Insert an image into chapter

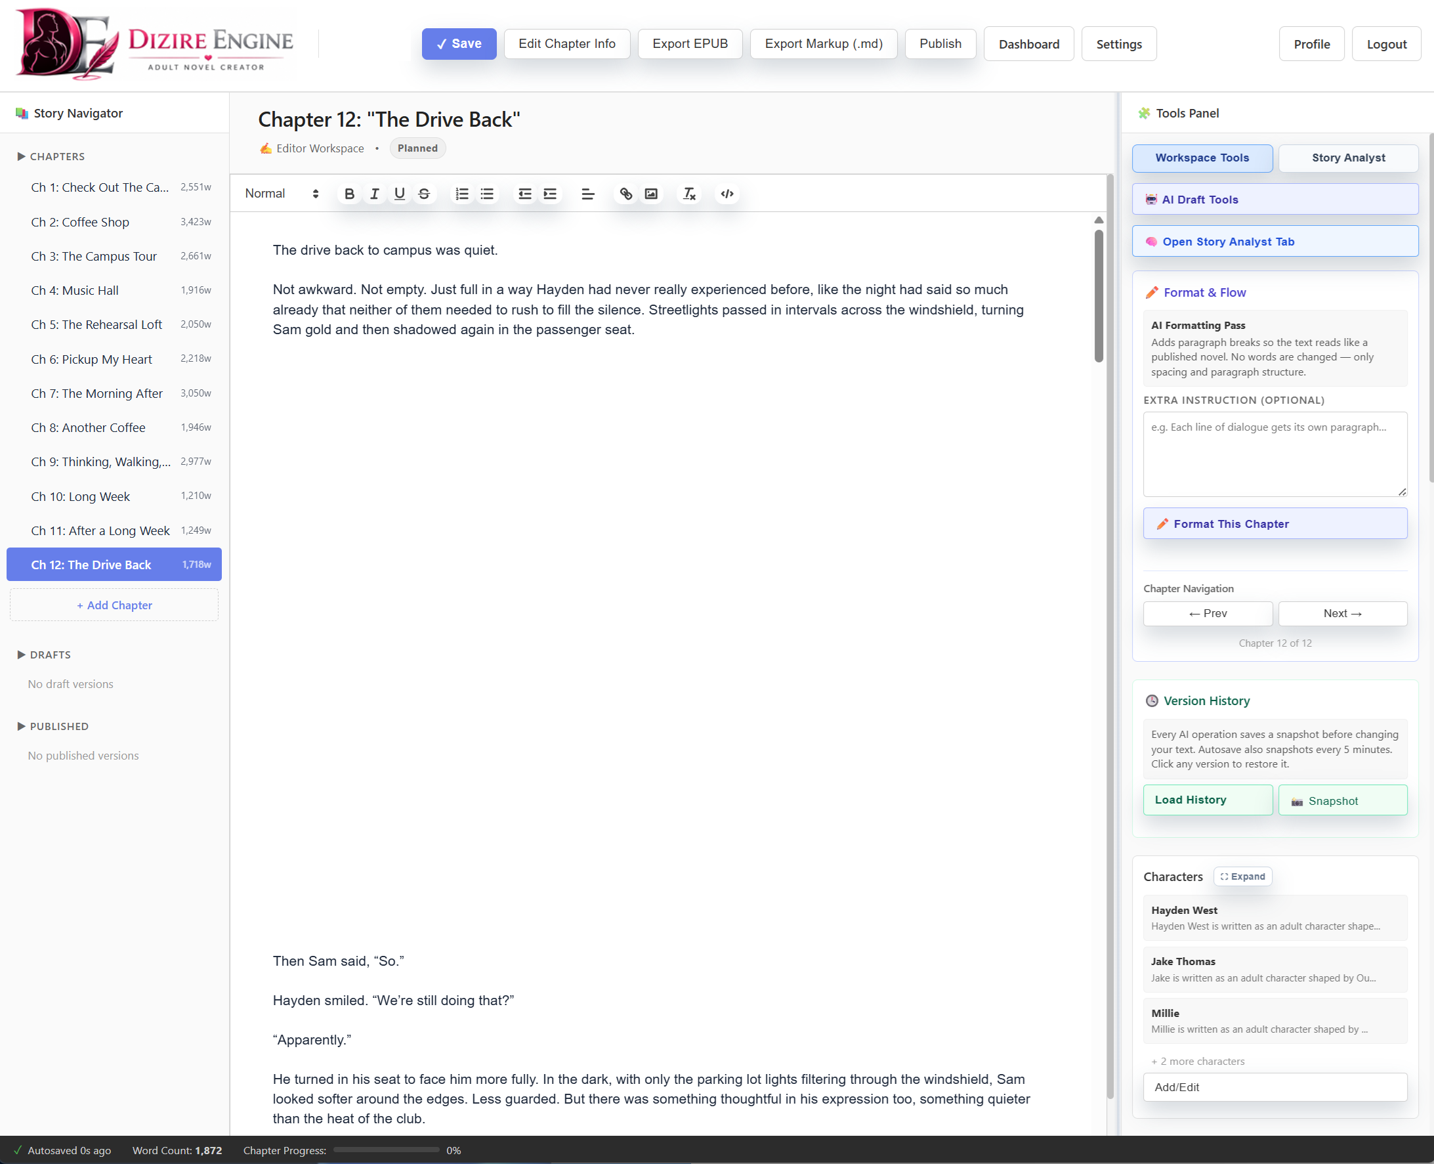click(650, 194)
